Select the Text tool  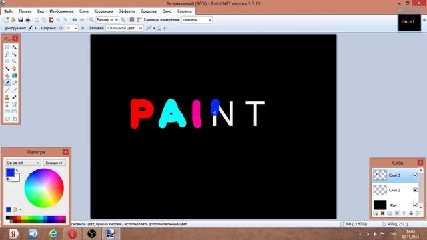click(x=7, y=104)
